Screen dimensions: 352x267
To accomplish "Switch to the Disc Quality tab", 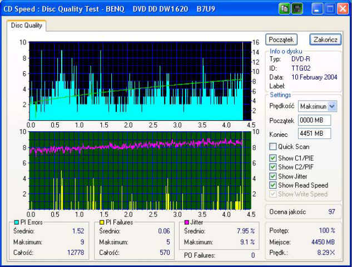I will [27, 26].
